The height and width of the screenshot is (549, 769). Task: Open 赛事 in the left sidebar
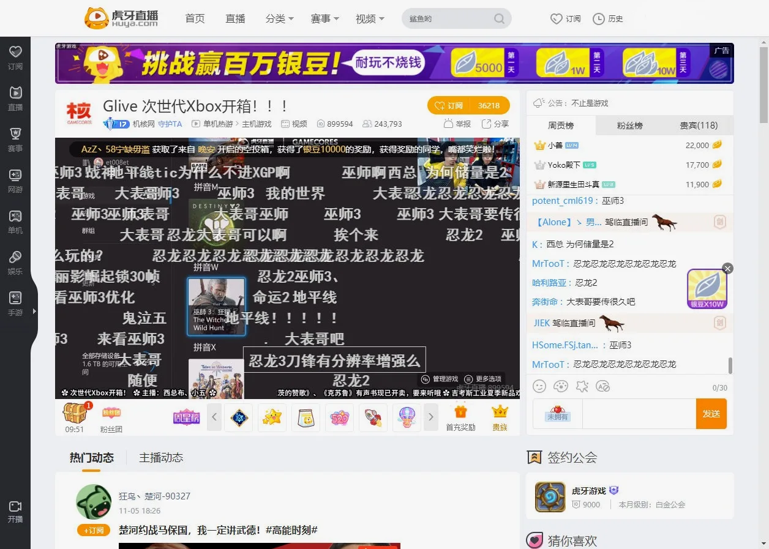coord(15,140)
